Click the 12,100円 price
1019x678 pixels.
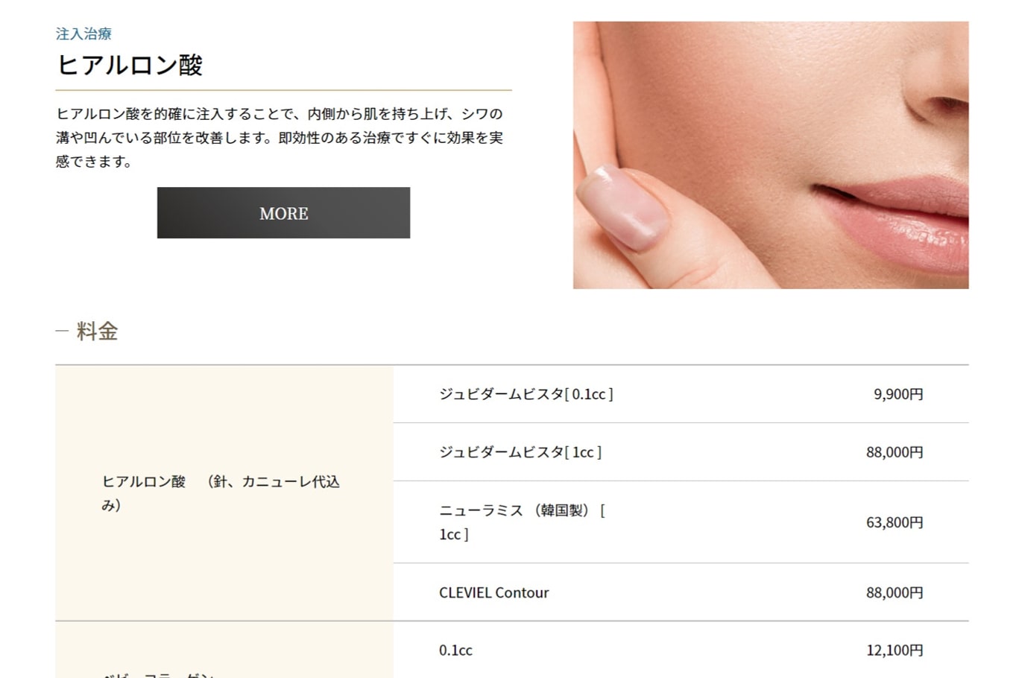point(895,650)
